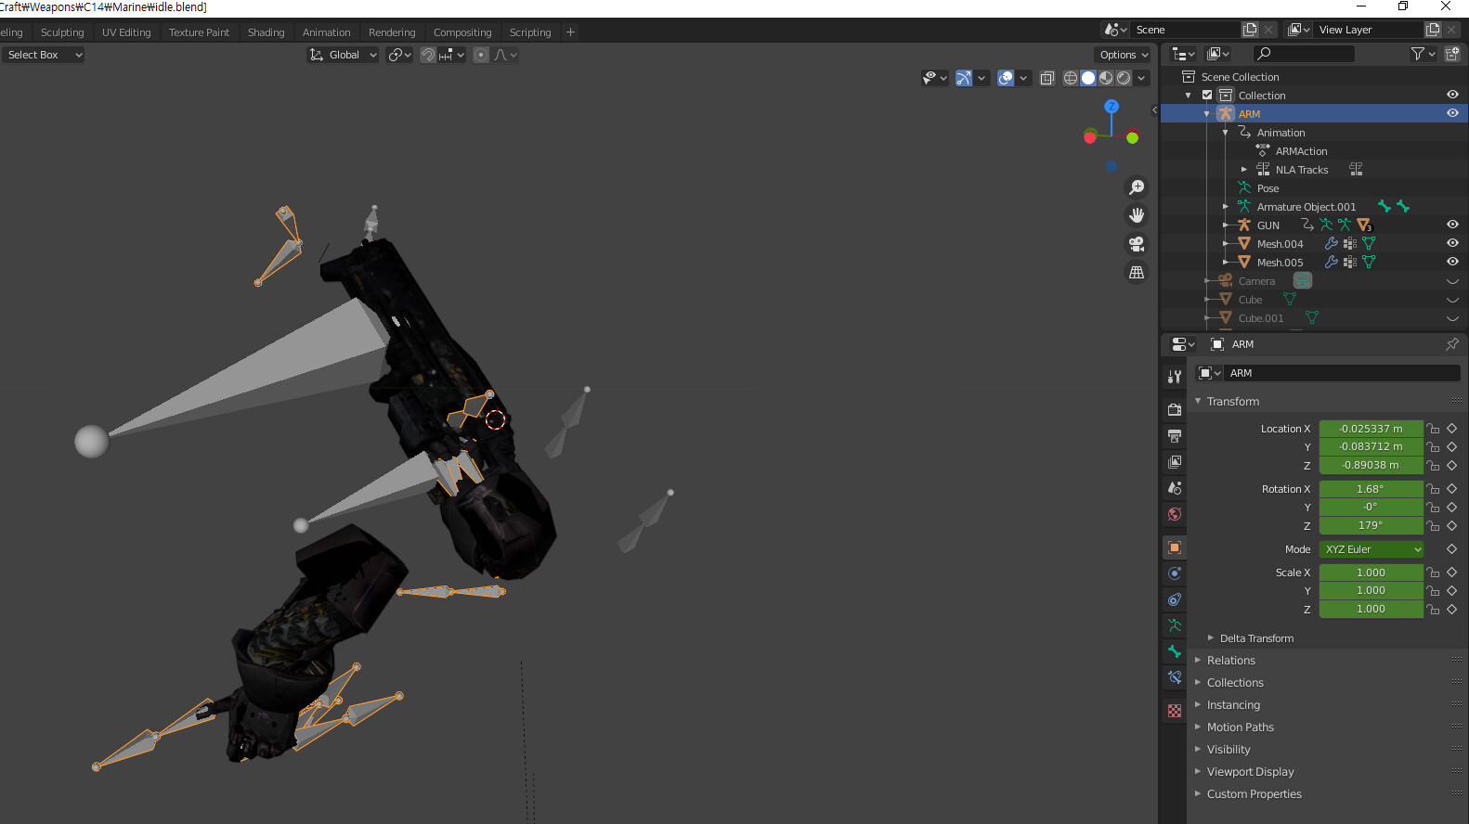Toggle gizmo visibility button
The width and height of the screenshot is (1469, 824).
click(x=964, y=78)
